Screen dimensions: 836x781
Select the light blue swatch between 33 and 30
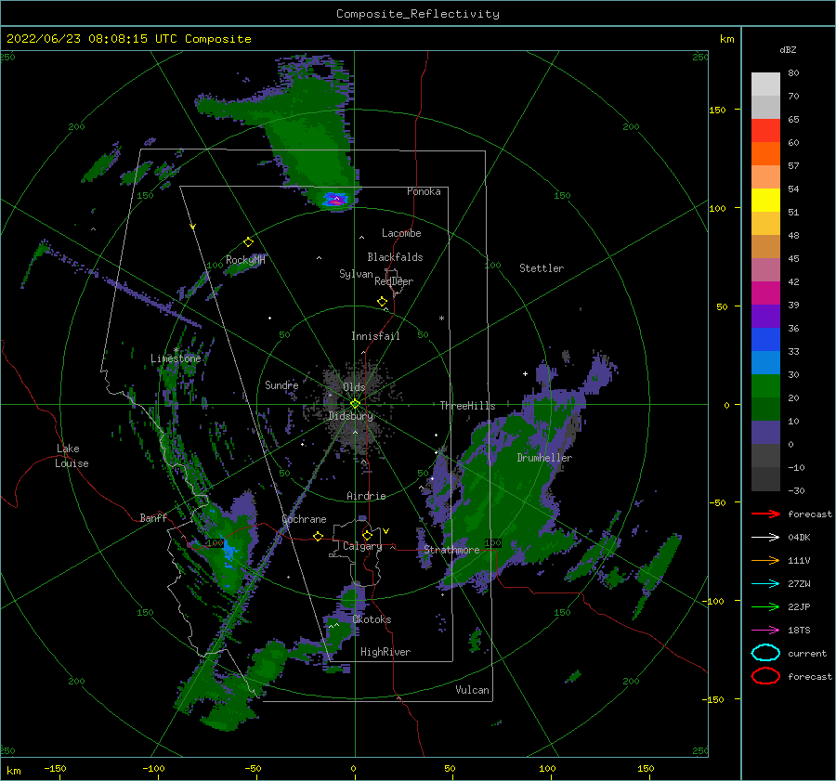coord(765,363)
